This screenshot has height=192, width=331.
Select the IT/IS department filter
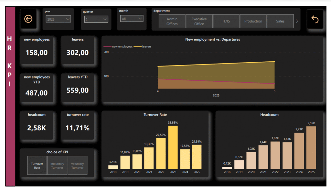pos(226,21)
